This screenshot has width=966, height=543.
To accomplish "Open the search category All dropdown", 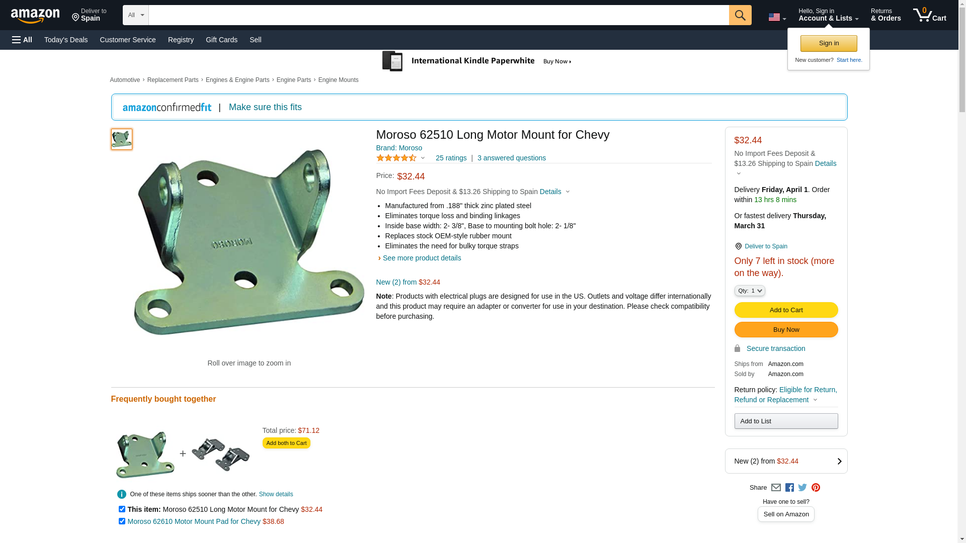I will point(135,15).
